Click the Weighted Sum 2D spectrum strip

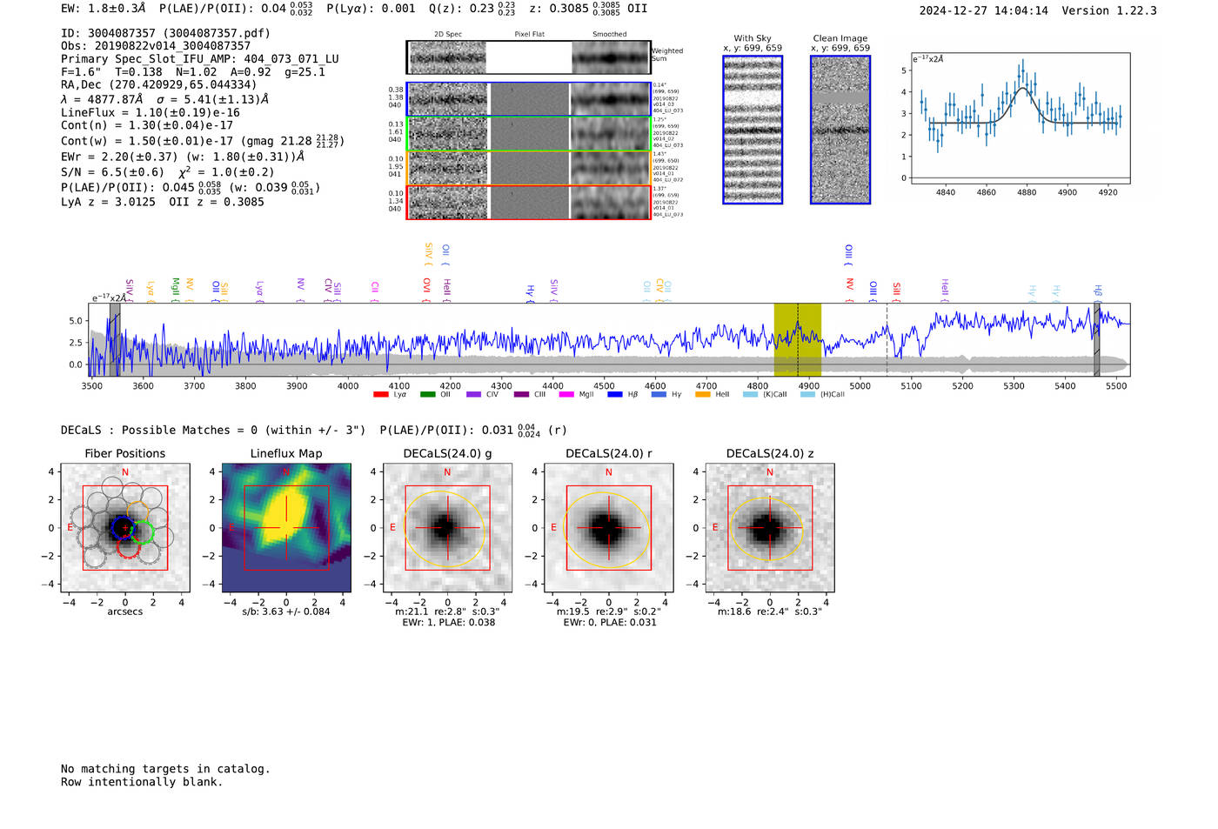[529, 57]
